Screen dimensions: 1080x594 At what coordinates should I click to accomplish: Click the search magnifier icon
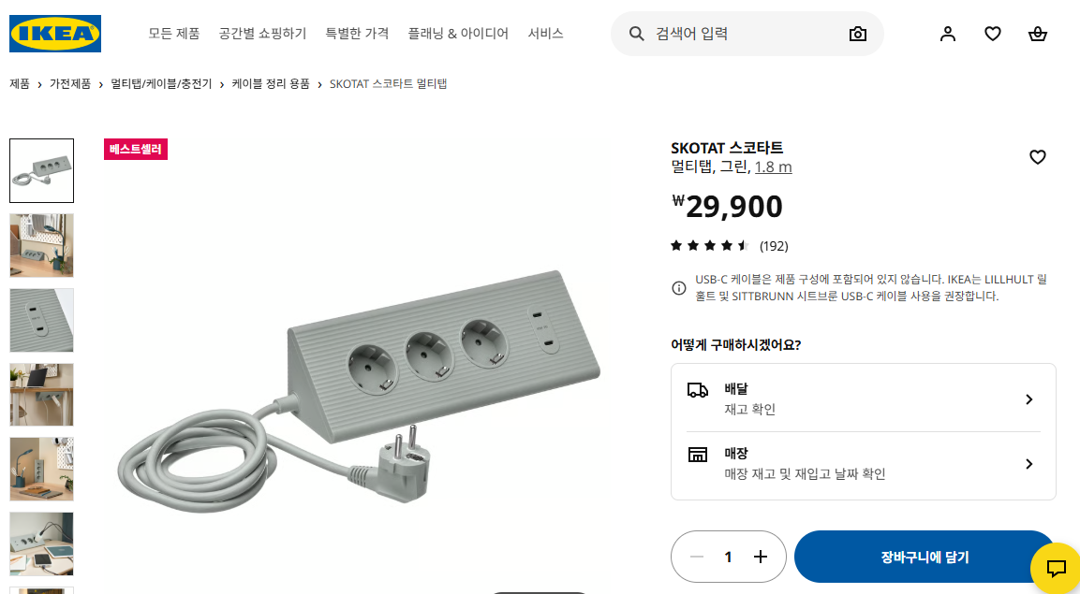[636, 34]
